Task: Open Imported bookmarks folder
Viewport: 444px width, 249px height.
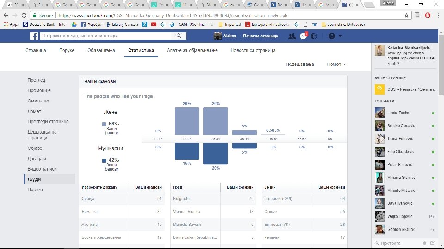Action: [x=230, y=24]
